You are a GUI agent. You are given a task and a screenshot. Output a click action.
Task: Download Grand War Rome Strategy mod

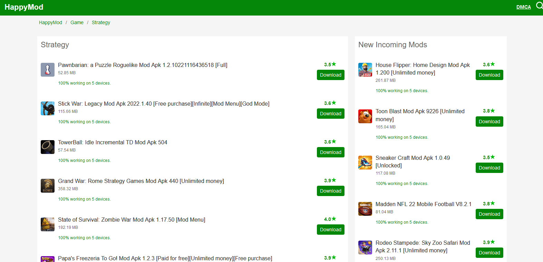[331, 191]
